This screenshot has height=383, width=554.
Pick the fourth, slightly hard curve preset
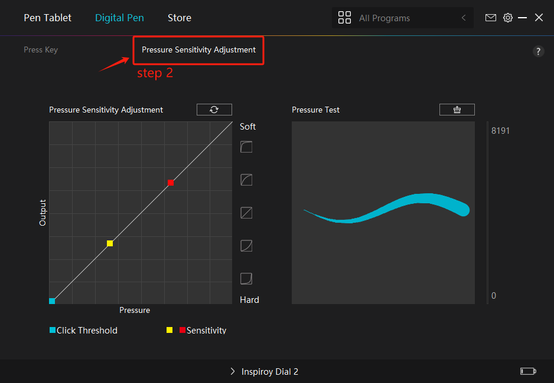pyautogui.click(x=246, y=246)
